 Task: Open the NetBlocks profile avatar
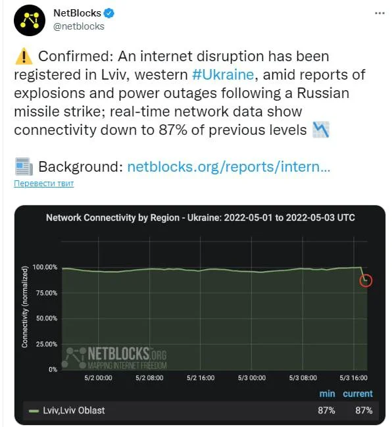click(30, 20)
